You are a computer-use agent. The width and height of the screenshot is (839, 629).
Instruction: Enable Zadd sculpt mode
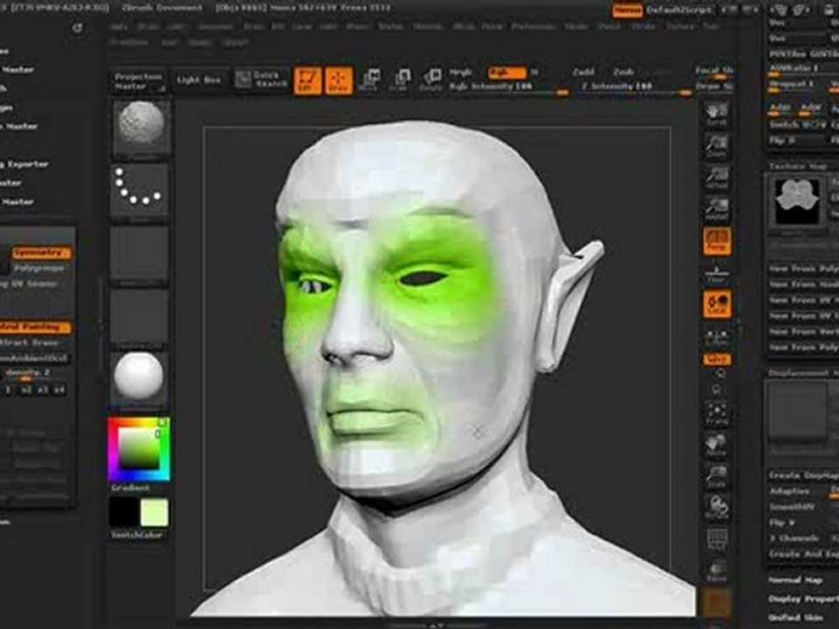click(584, 73)
